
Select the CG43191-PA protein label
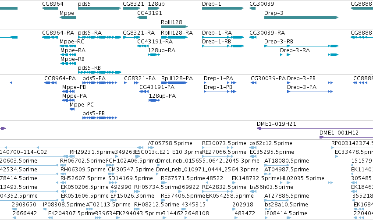coord(157,87)
